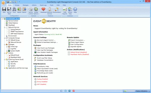
Task: Open Facebook icon in status bar
Action: pos(61,91)
